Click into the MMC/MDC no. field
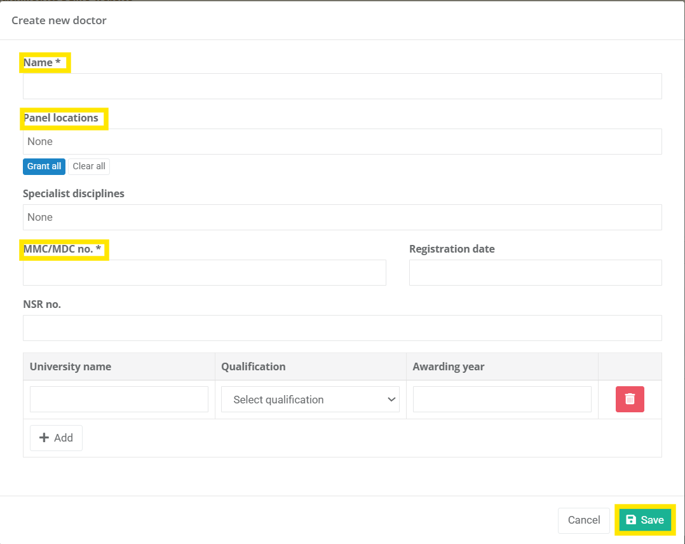Screen dimensions: 685x544 point(204,272)
